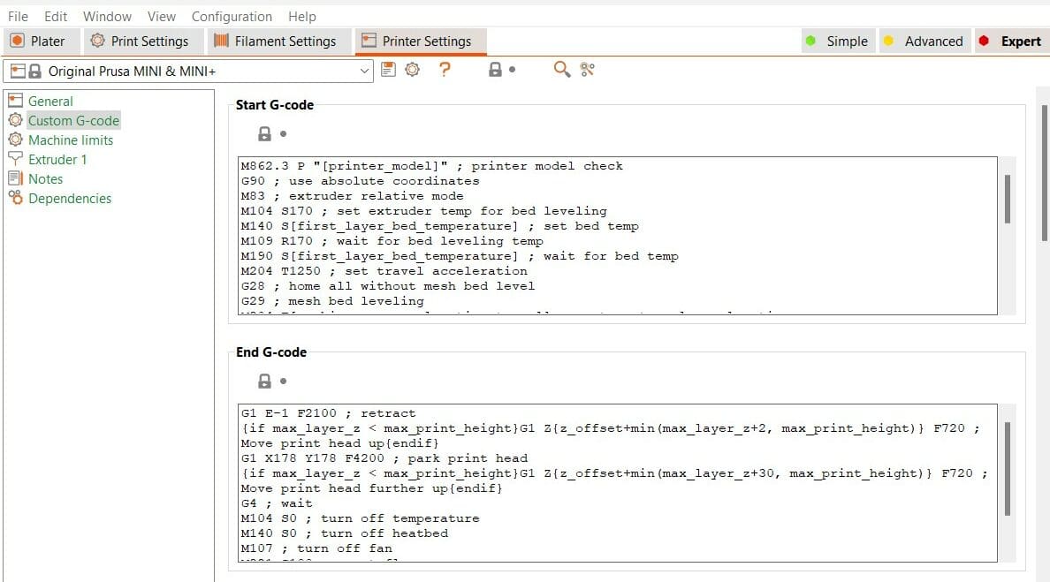Click inside the End G-code text box

click(618, 483)
